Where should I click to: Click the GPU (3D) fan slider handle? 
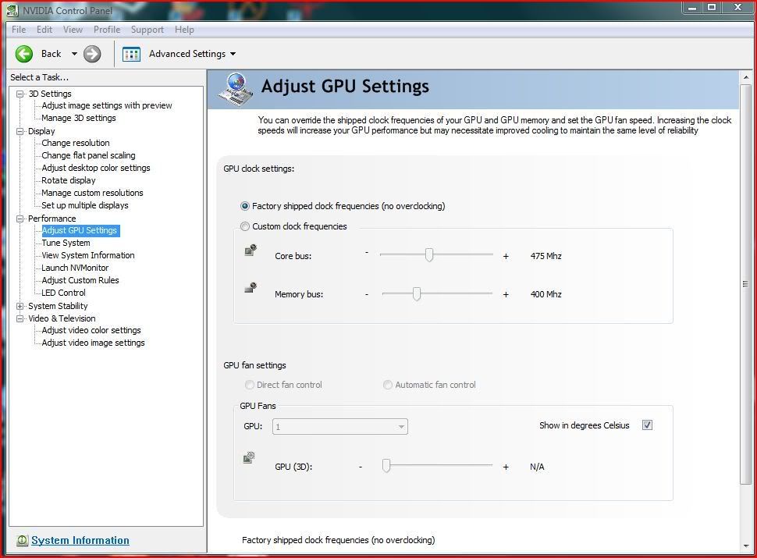386,466
